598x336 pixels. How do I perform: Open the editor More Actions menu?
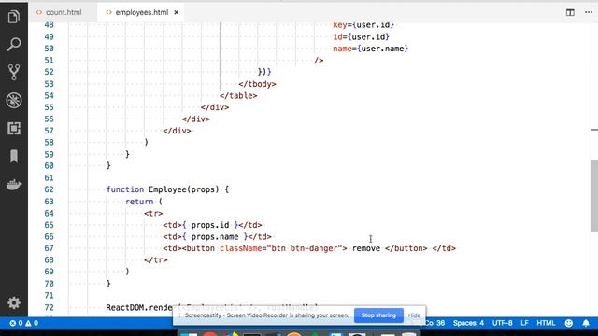point(589,12)
